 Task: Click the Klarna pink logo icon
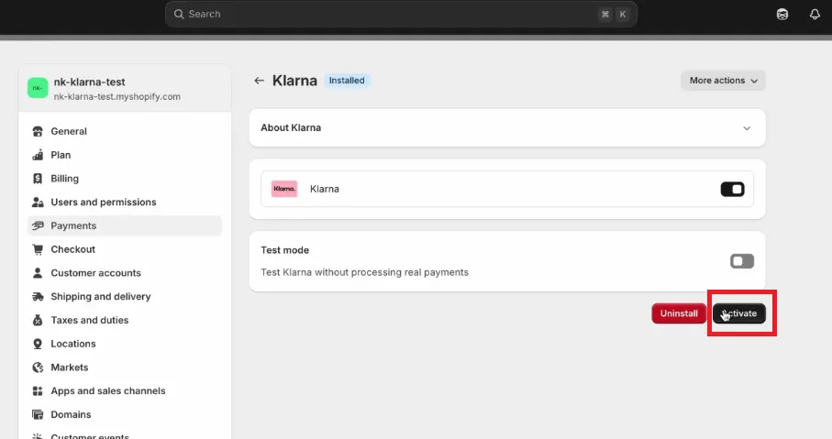click(284, 189)
